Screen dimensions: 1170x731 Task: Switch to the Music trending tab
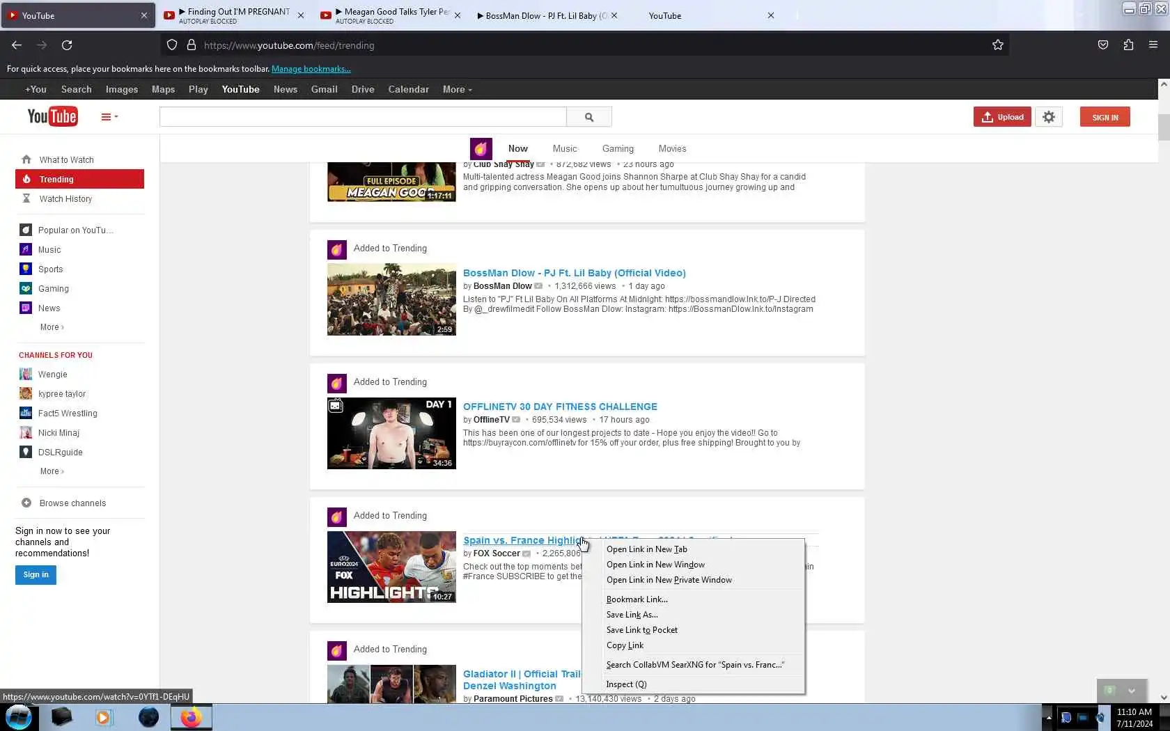tap(565, 149)
